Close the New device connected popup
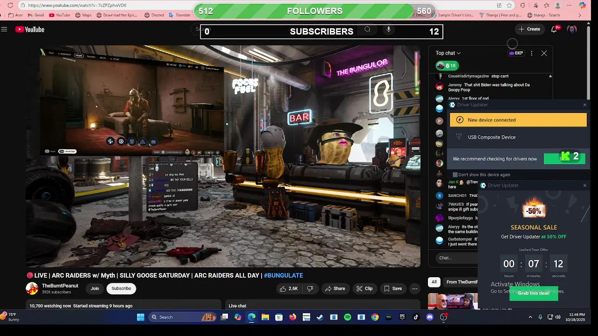598x336 pixels. [584, 105]
